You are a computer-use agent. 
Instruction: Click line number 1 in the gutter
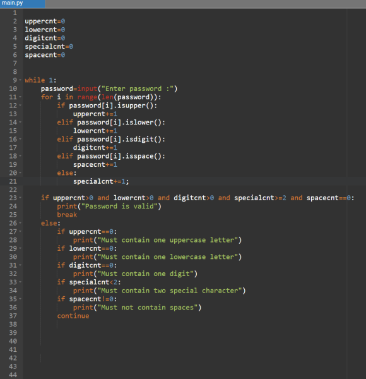pos(15,13)
